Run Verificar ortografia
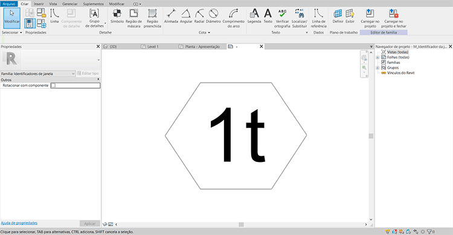The image size is (453, 235). (x=282, y=18)
